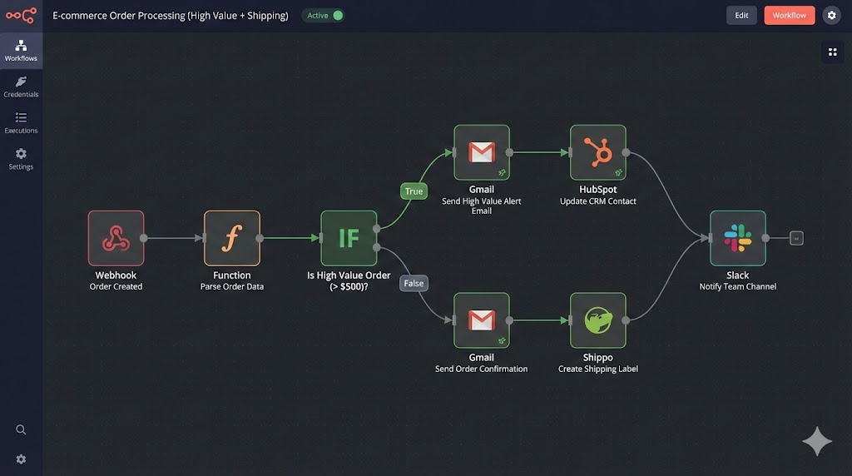
Task: Click the canvas grid layout button
Action: (831, 52)
